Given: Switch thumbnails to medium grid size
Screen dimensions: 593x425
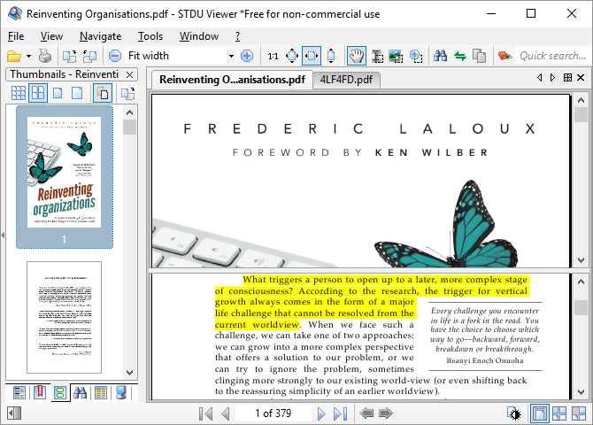Looking at the screenshot, I should coord(38,93).
